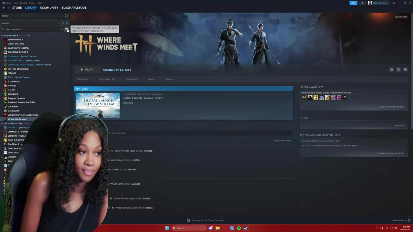This screenshot has height=232, width=413.
Task: Select GODBREAKERS in game list
Action: [x=24, y=61]
